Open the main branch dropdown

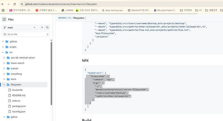(x=20, y=28)
